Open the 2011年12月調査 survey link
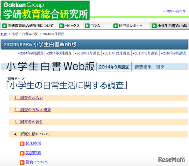Image resolution: width=189 pixels, height=166 pixels. coord(117,53)
